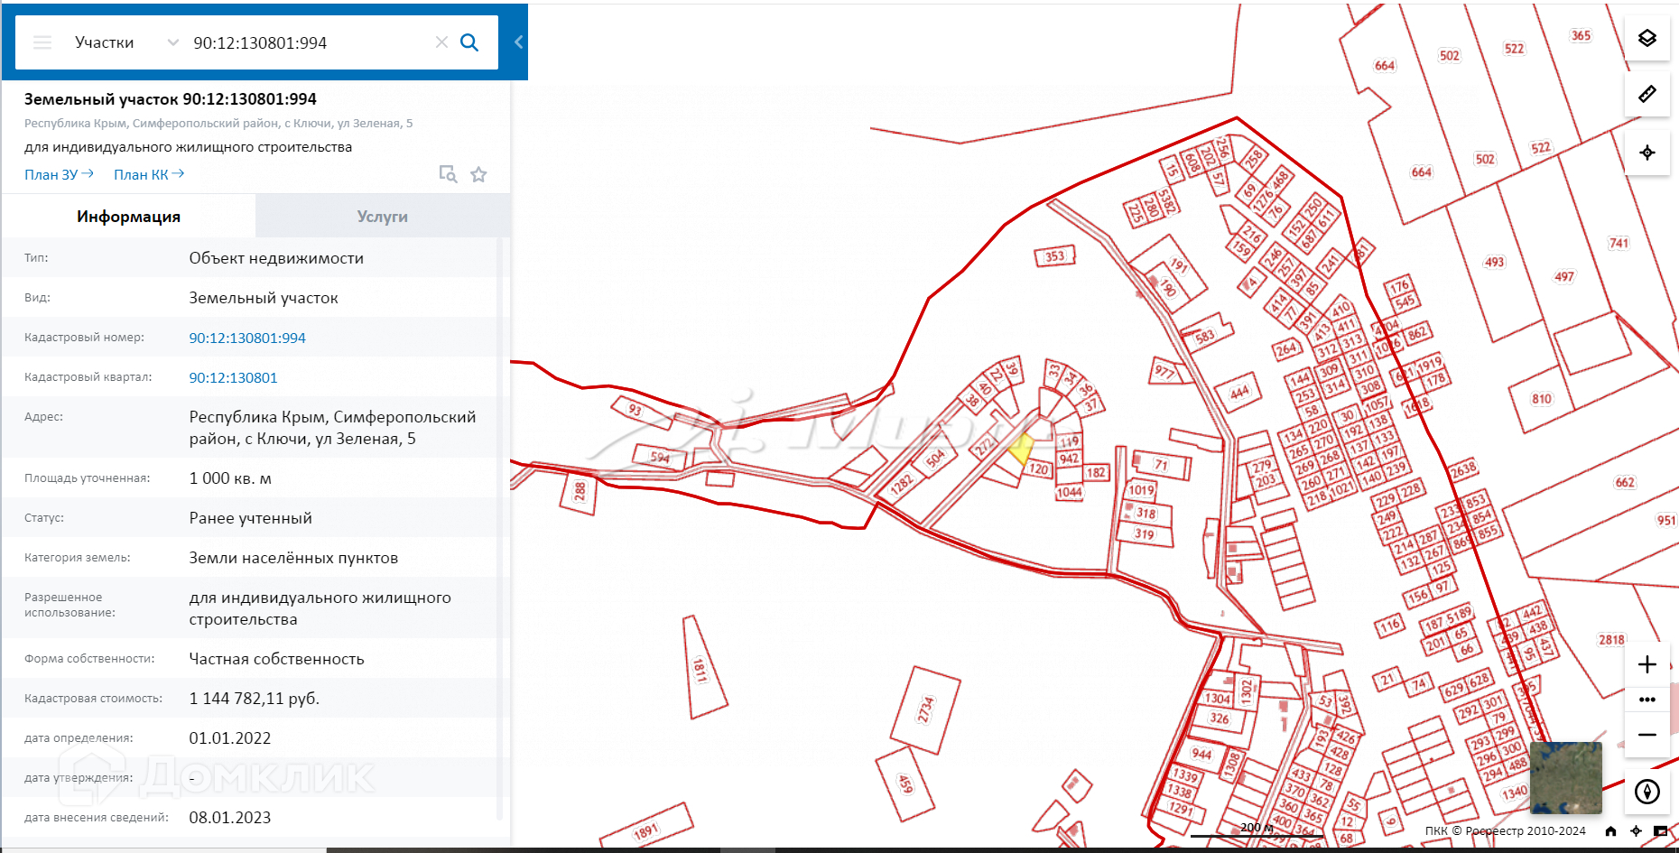Image resolution: width=1679 pixels, height=853 pixels.
Task: Click the cadastral number search input
Action: point(307,42)
